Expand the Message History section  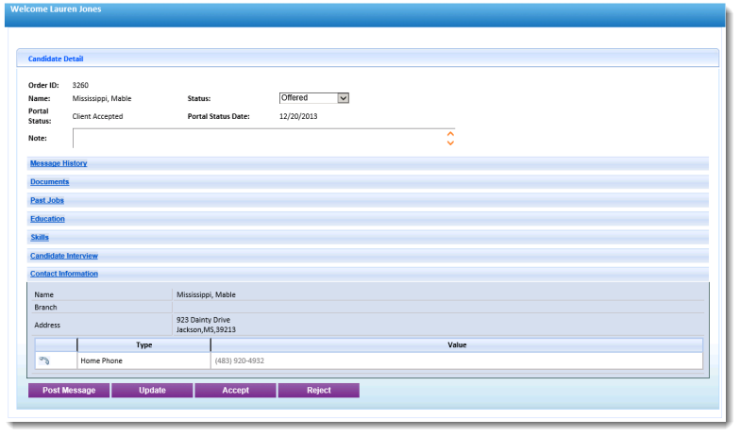[59, 163]
